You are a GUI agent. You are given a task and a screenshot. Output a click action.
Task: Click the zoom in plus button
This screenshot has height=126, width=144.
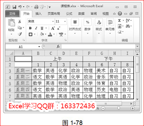(132, 108)
